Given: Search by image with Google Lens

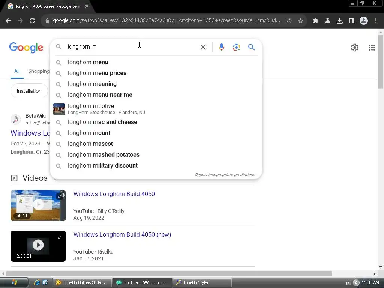Looking at the screenshot, I should click(236, 47).
